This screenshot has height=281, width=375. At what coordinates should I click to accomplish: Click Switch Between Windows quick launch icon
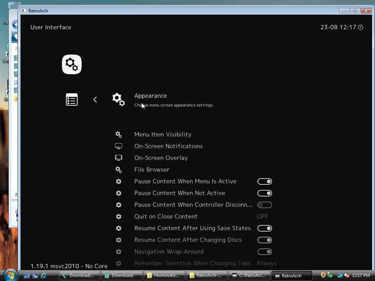(x=35, y=276)
